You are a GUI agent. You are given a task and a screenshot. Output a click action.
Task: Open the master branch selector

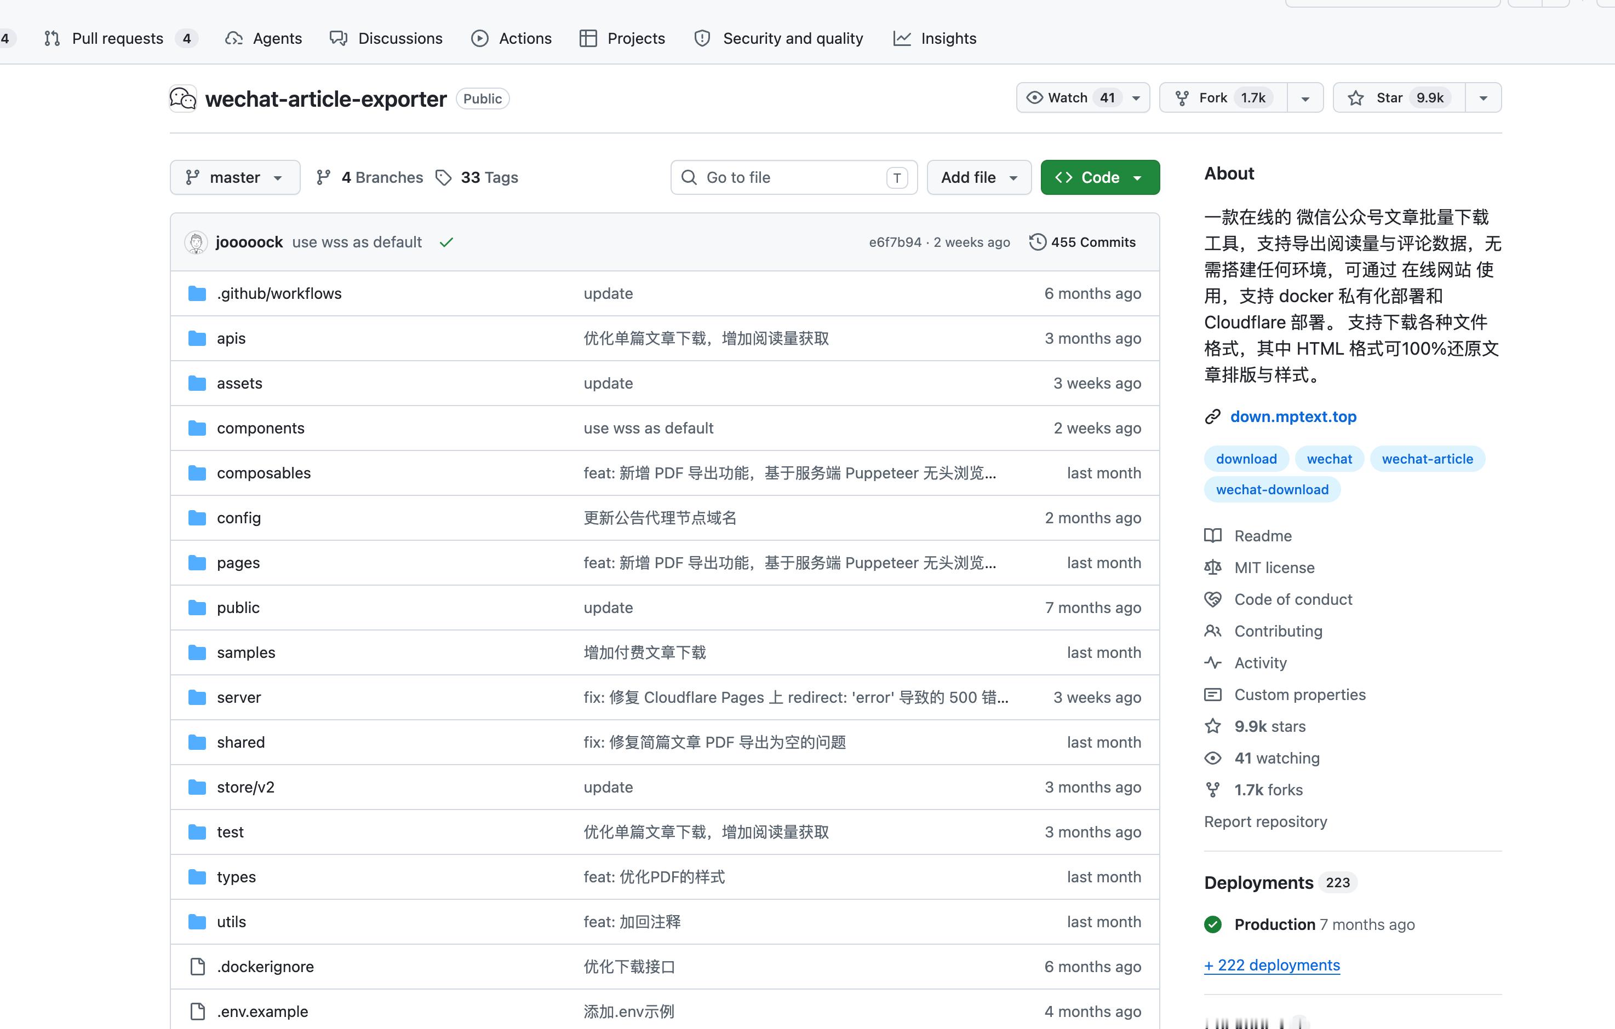234,177
